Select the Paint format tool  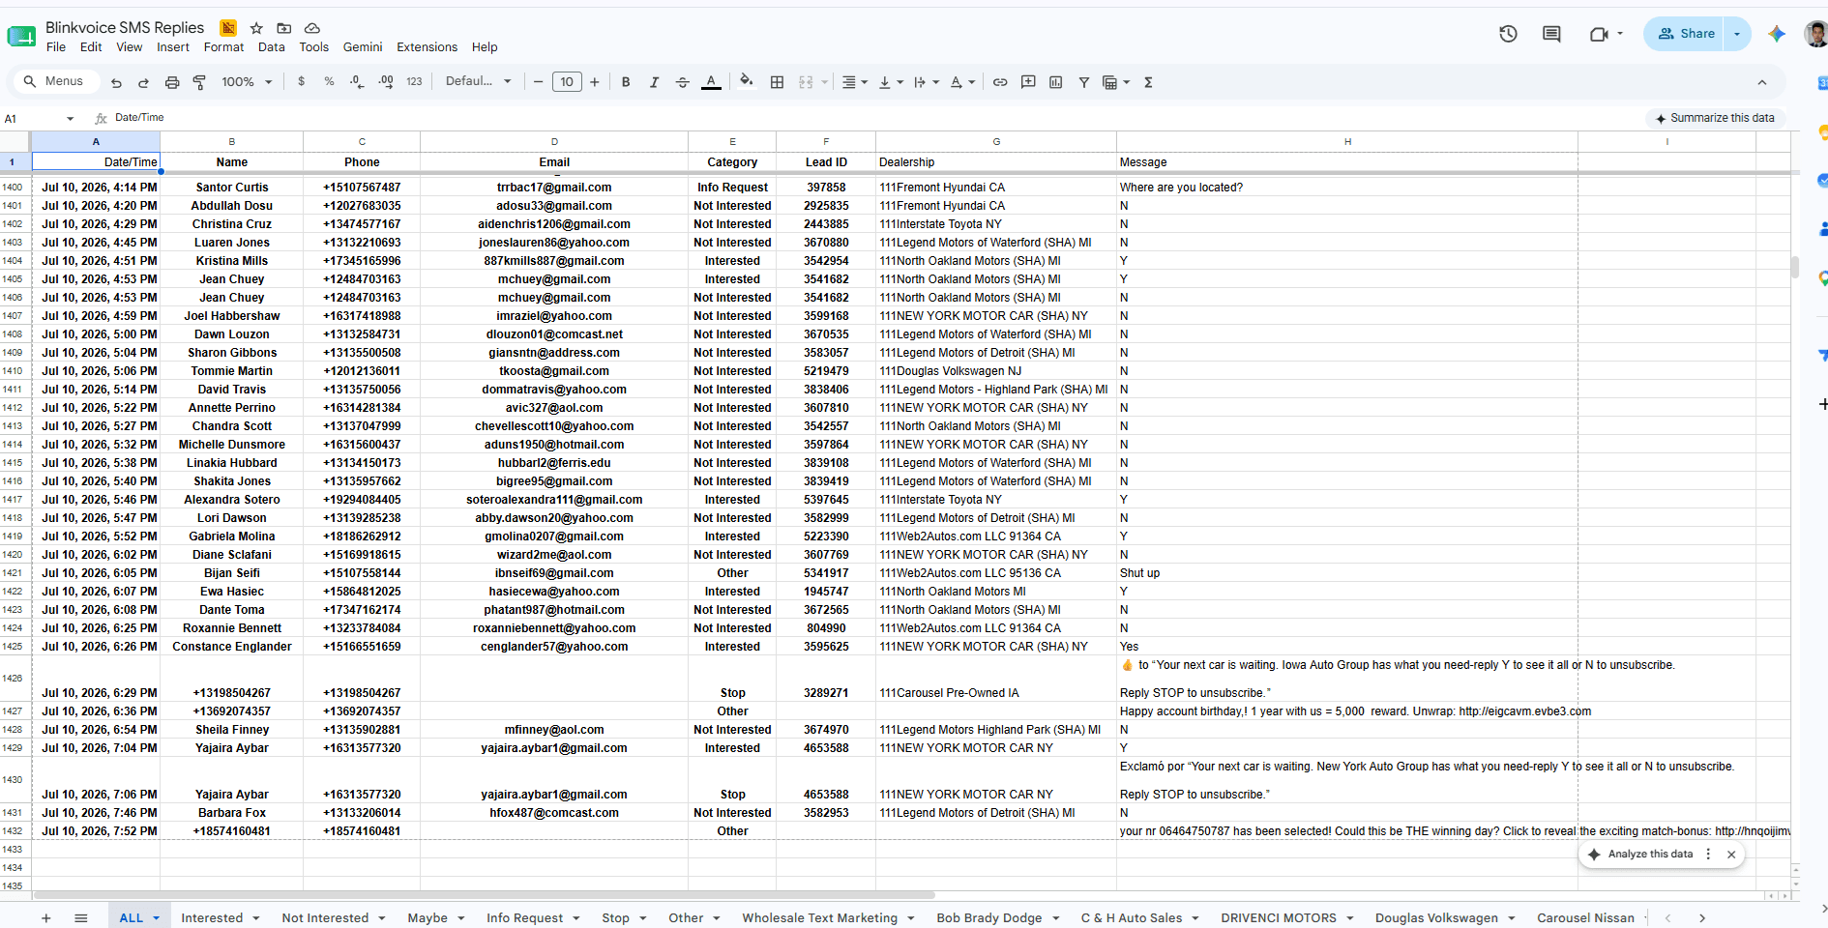click(x=199, y=82)
